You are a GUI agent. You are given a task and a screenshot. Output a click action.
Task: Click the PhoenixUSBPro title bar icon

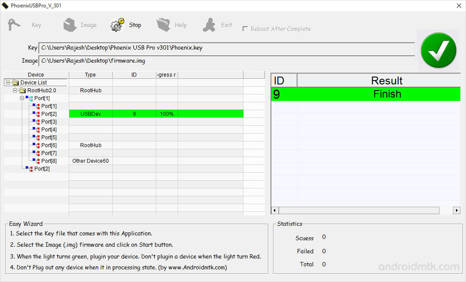click(x=4, y=5)
